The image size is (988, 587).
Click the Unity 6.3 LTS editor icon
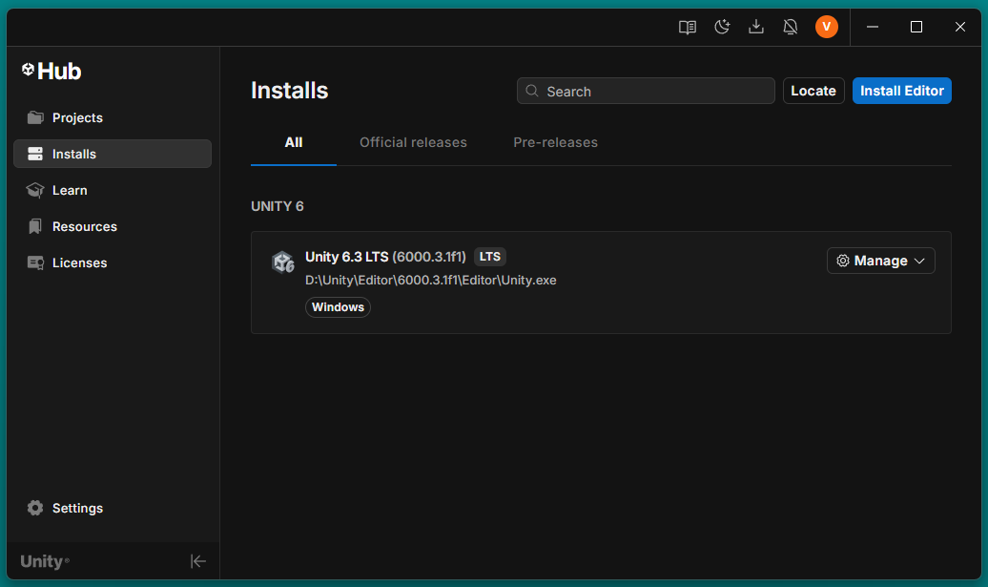282,262
